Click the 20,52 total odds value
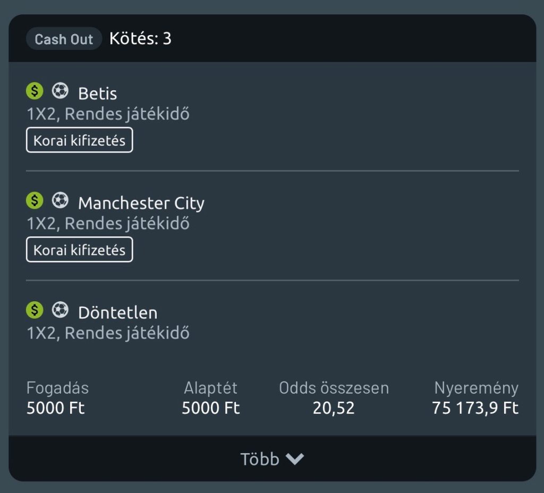This screenshot has height=493, width=544. pyautogui.click(x=334, y=408)
